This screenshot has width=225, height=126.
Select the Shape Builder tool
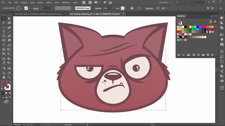coord(4,54)
